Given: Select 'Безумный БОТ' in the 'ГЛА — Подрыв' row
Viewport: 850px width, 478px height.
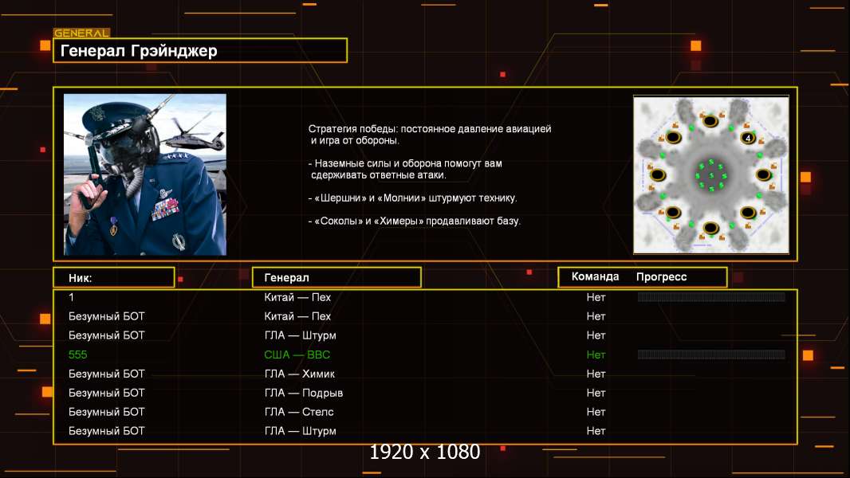Looking at the screenshot, I should 106,393.
